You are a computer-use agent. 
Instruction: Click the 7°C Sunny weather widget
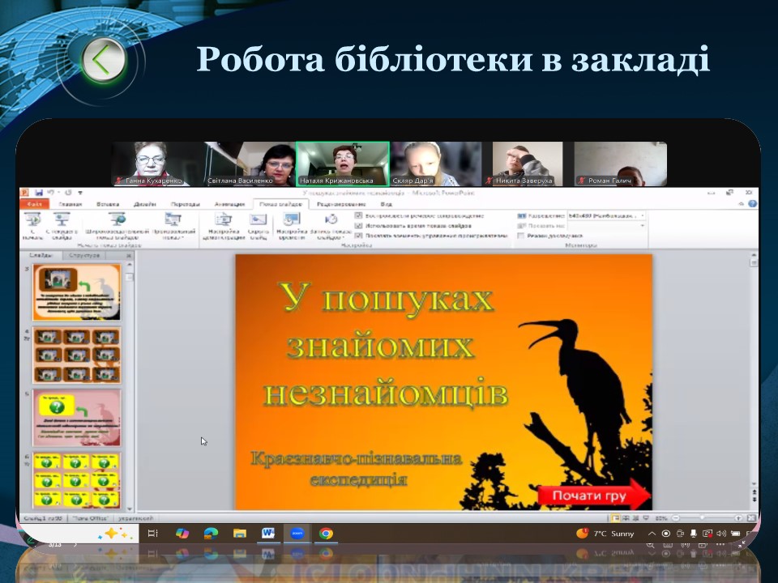[x=605, y=534]
